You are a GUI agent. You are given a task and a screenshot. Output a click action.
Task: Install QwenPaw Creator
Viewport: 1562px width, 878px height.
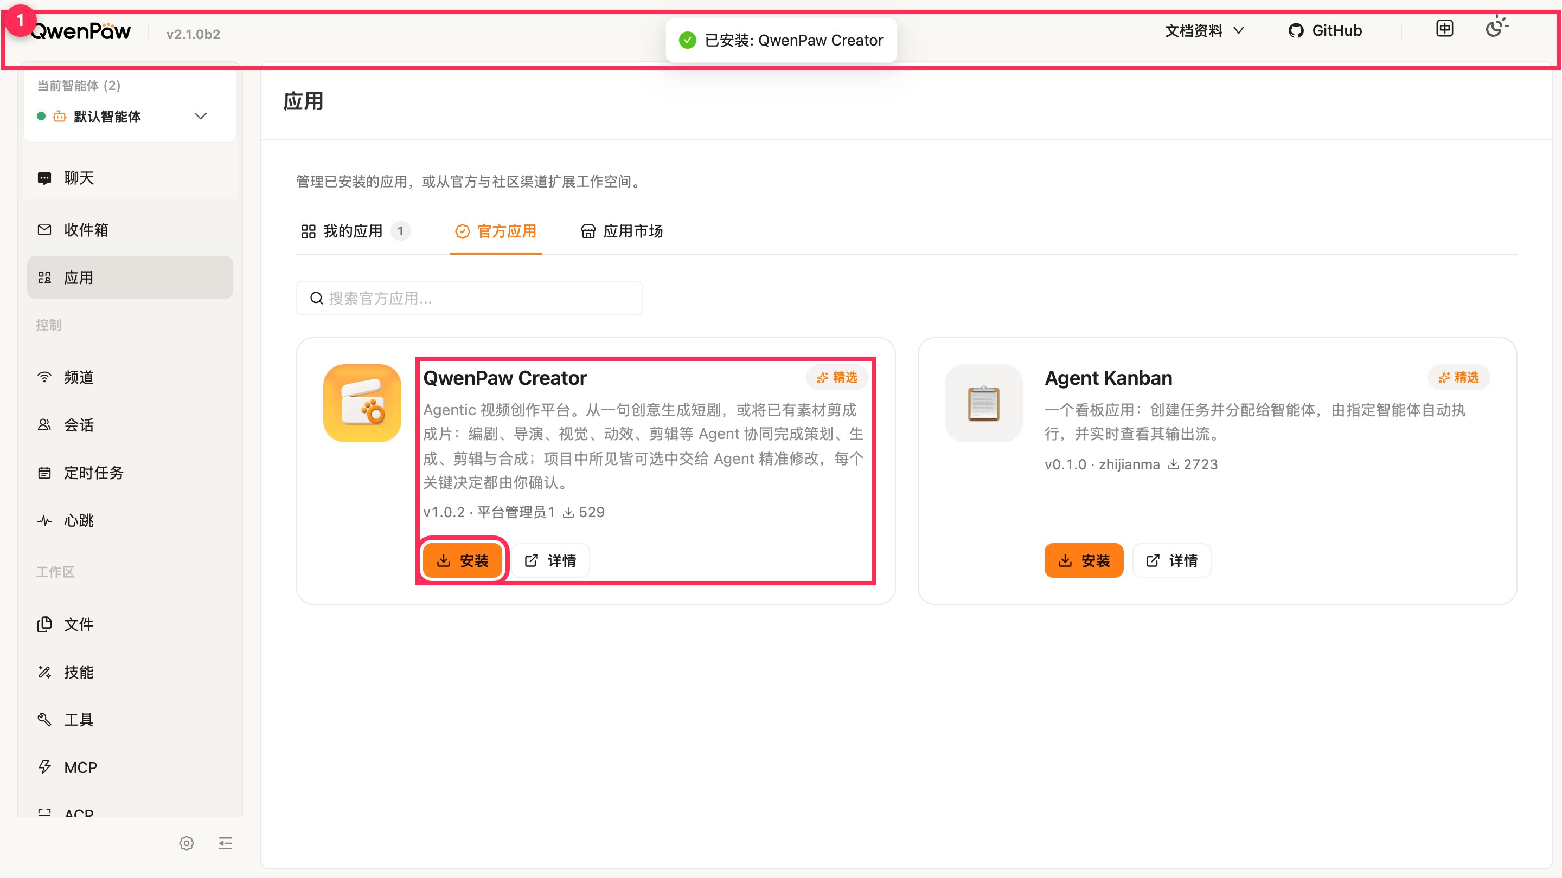tap(463, 560)
